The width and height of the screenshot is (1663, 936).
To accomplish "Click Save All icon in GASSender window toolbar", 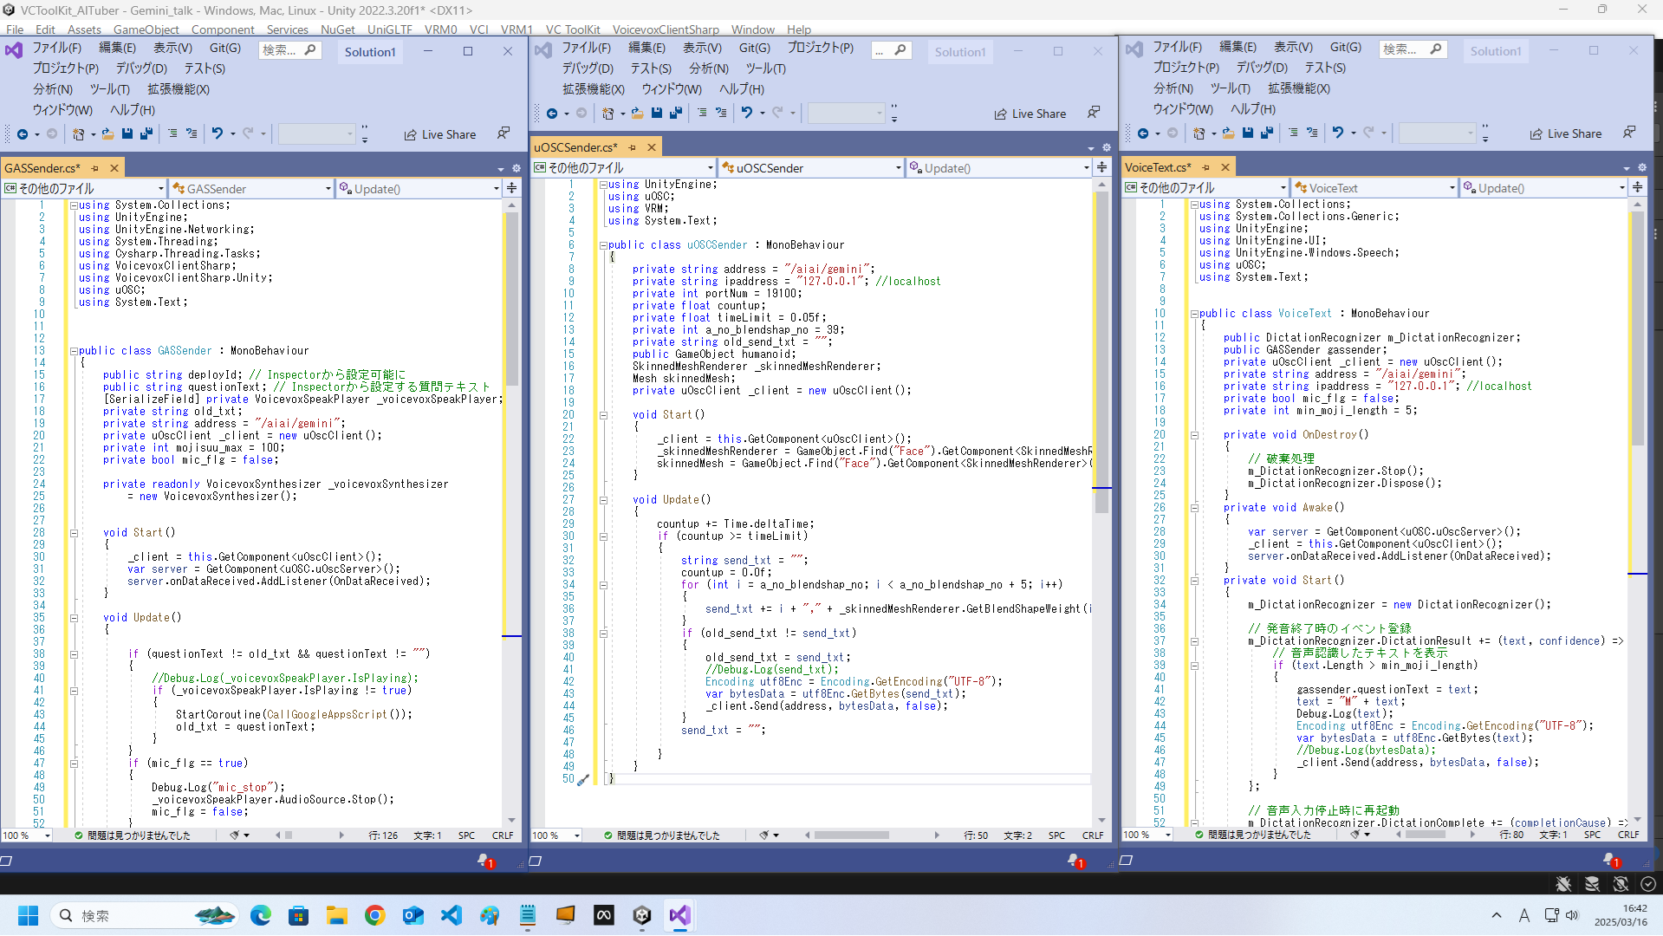I will click(146, 134).
